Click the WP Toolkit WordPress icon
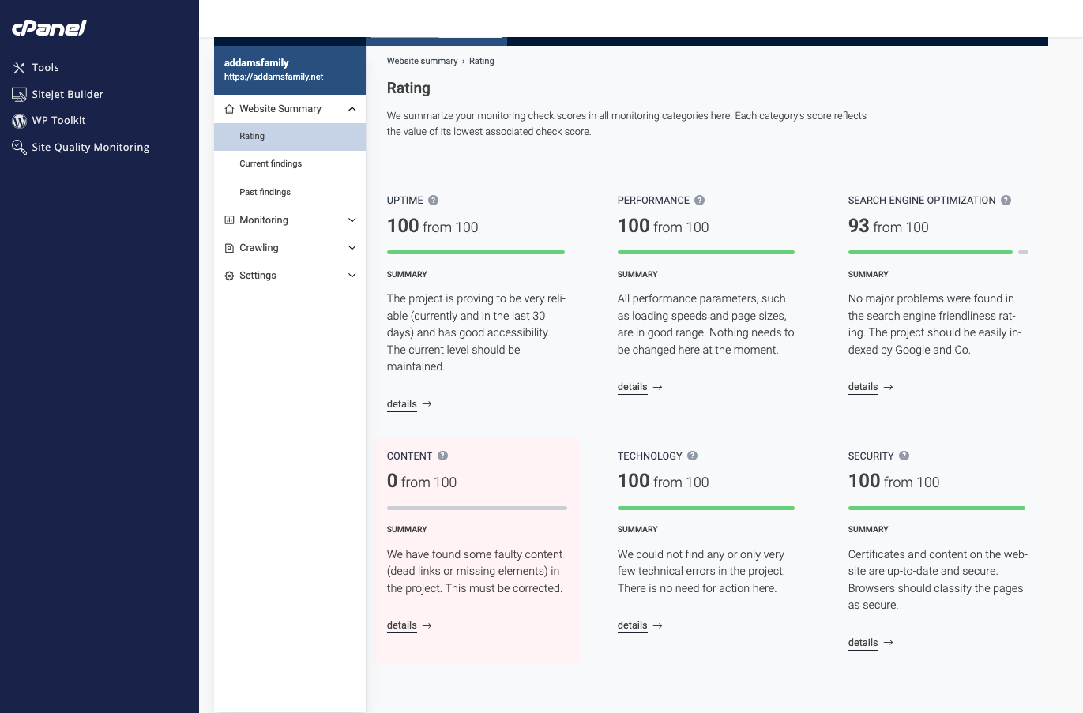The height and width of the screenshot is (713, 1083). click(x=19, y=121)
